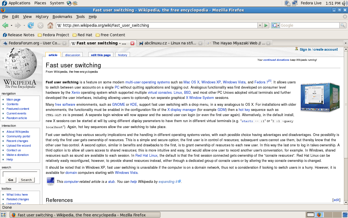Image resolution: width=348 pixels, height=218 pixels.
Task: Go to the Home page icon
Action: pyautogui.click(x=50, y=25)
